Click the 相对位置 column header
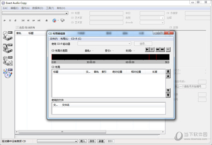Viewport: 212px width, 145px height. [136, 72]
